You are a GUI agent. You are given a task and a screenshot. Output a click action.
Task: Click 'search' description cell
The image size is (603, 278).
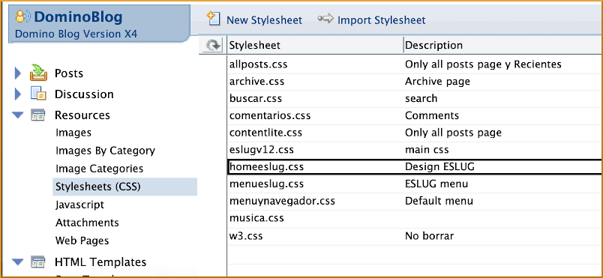pyautogui.click(x=421, y=99)
